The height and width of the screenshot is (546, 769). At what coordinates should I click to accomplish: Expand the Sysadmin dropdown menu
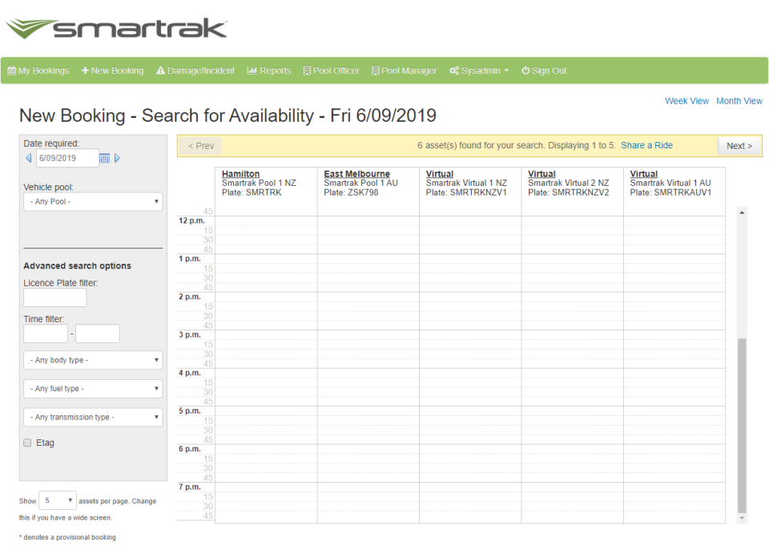pyautogui.click(x=479, y=71)
